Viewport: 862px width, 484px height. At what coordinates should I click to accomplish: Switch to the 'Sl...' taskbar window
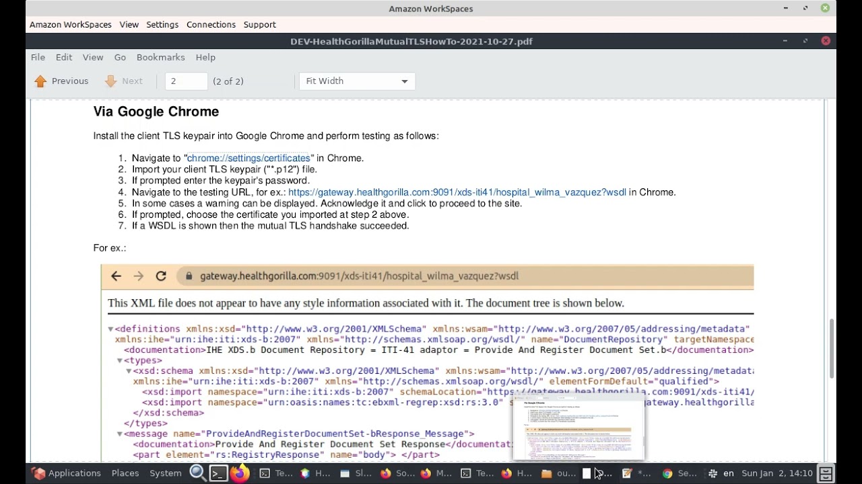[356, 473]
